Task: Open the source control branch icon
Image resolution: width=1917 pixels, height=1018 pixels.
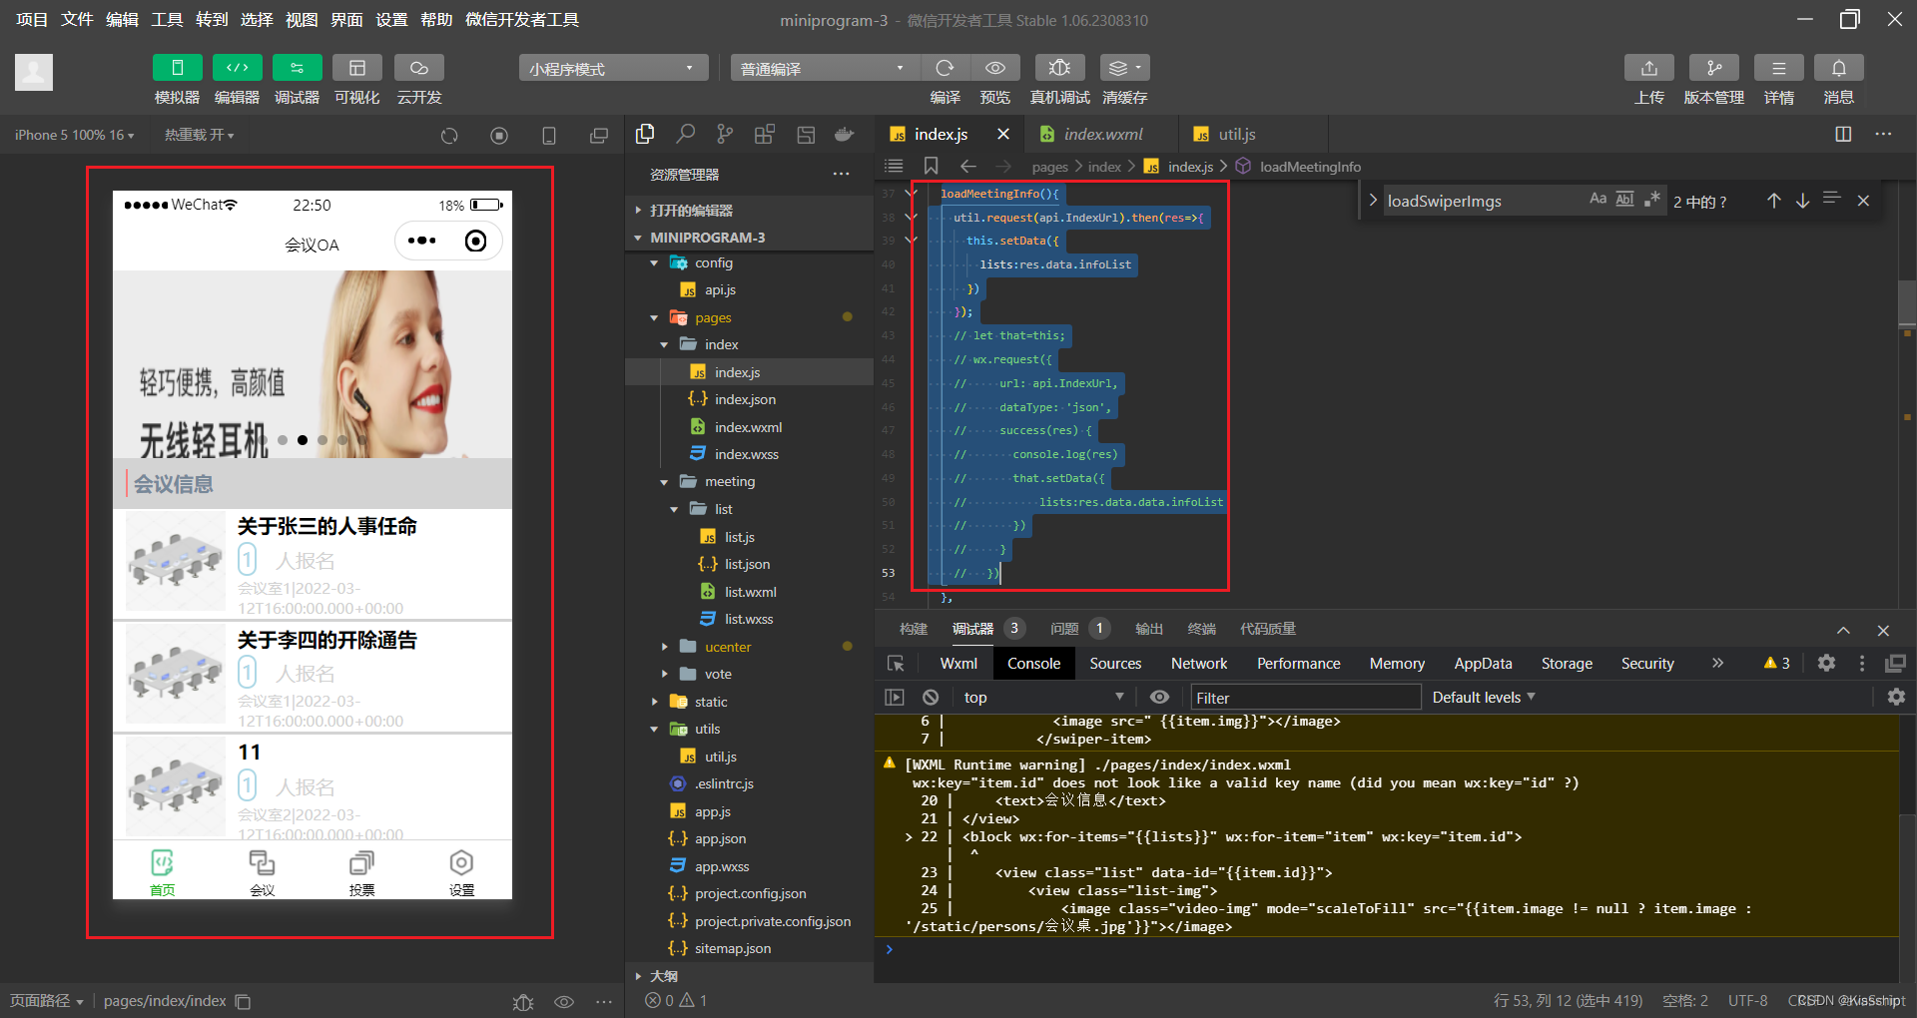Action: coord(725,134)
